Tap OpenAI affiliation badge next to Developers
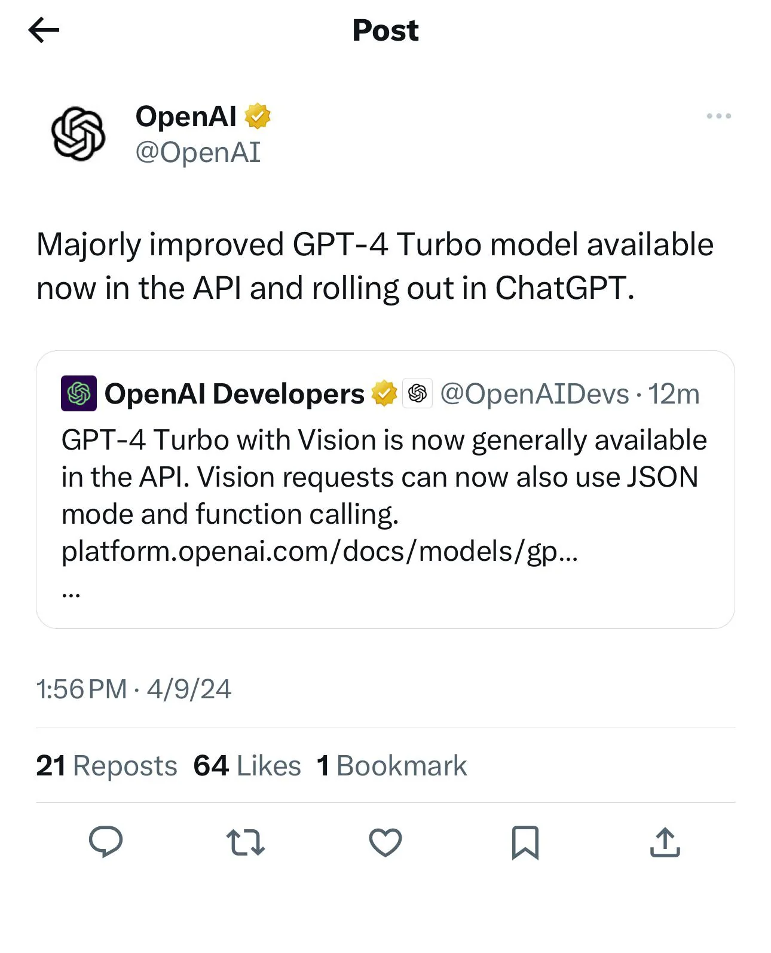771x953 pixels. (x=418, y=393)
